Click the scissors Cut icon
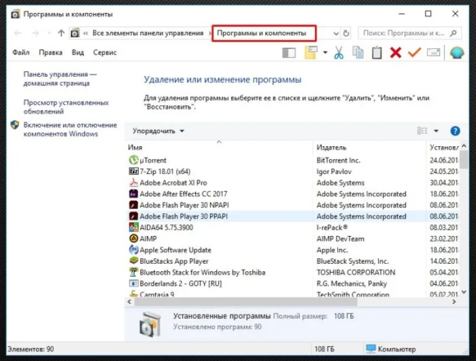476x361 pixels. click(x=338, y=53)
